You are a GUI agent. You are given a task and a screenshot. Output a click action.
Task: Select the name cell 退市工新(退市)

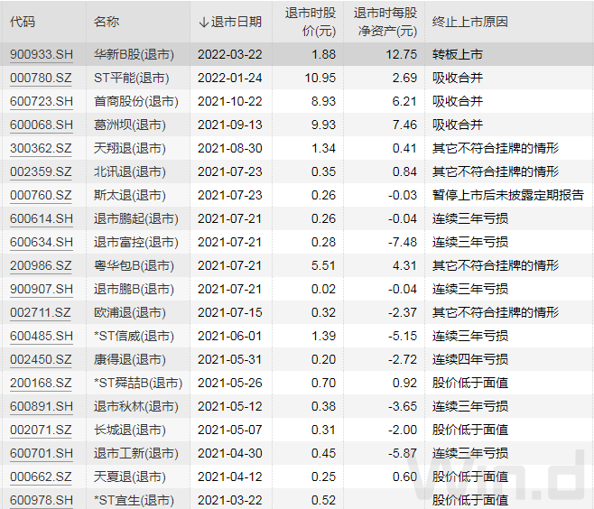coord(136,454)
